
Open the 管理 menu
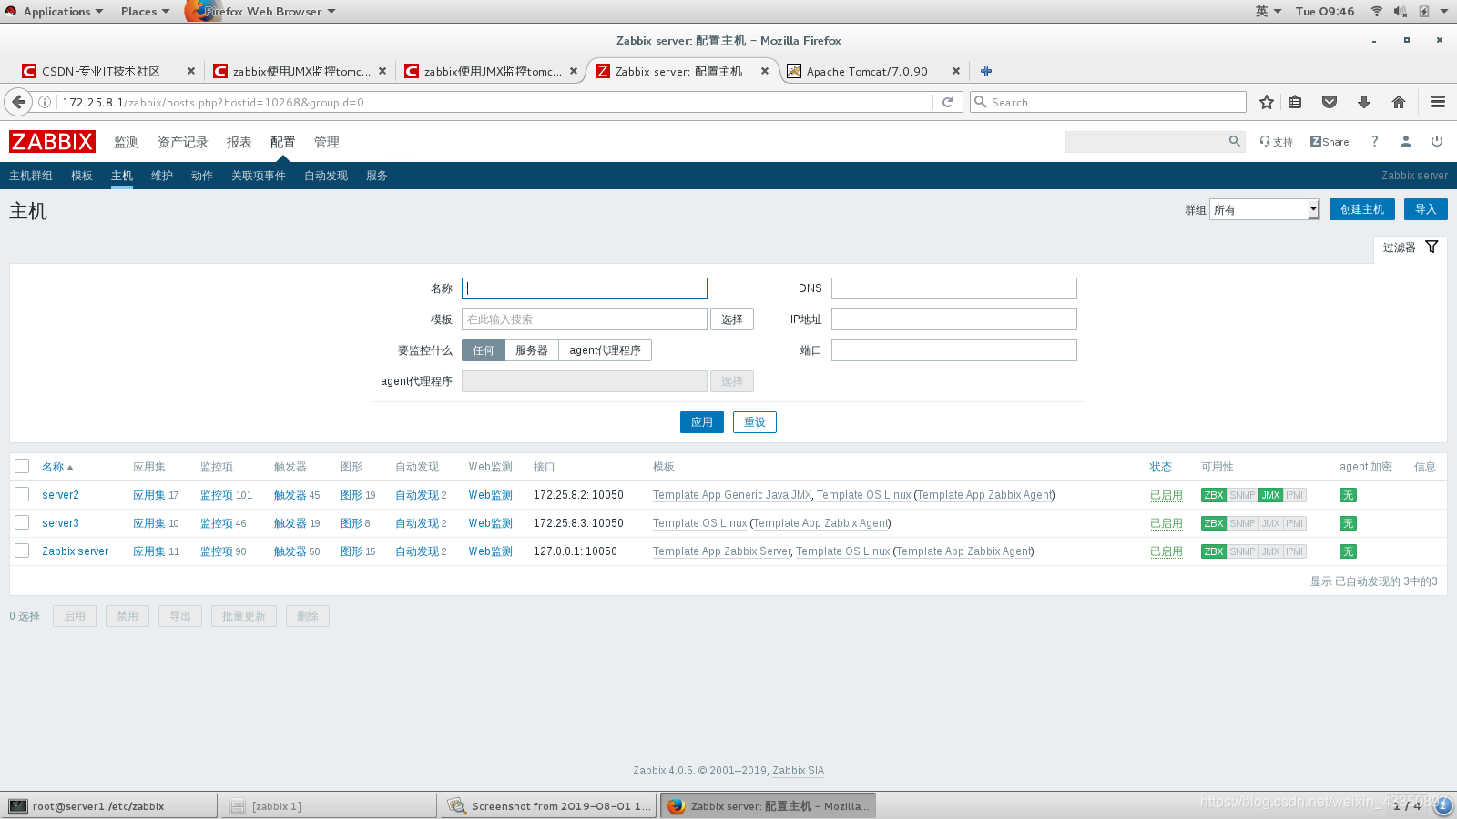pyautogui.click(x=327, y=142)
